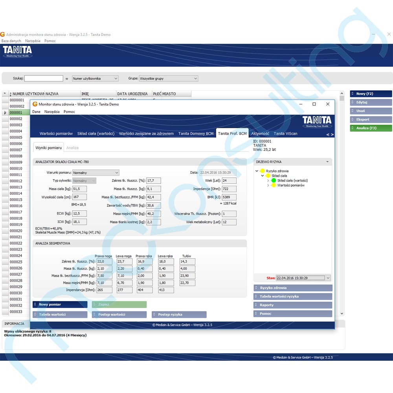Screen dimensions: 393x393
Task: Click the yellow dot beside Ryzyko zdrowia in the risk tree
Action: coord(263,171)
